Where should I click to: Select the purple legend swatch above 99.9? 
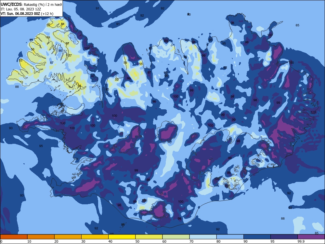[311, 237]
